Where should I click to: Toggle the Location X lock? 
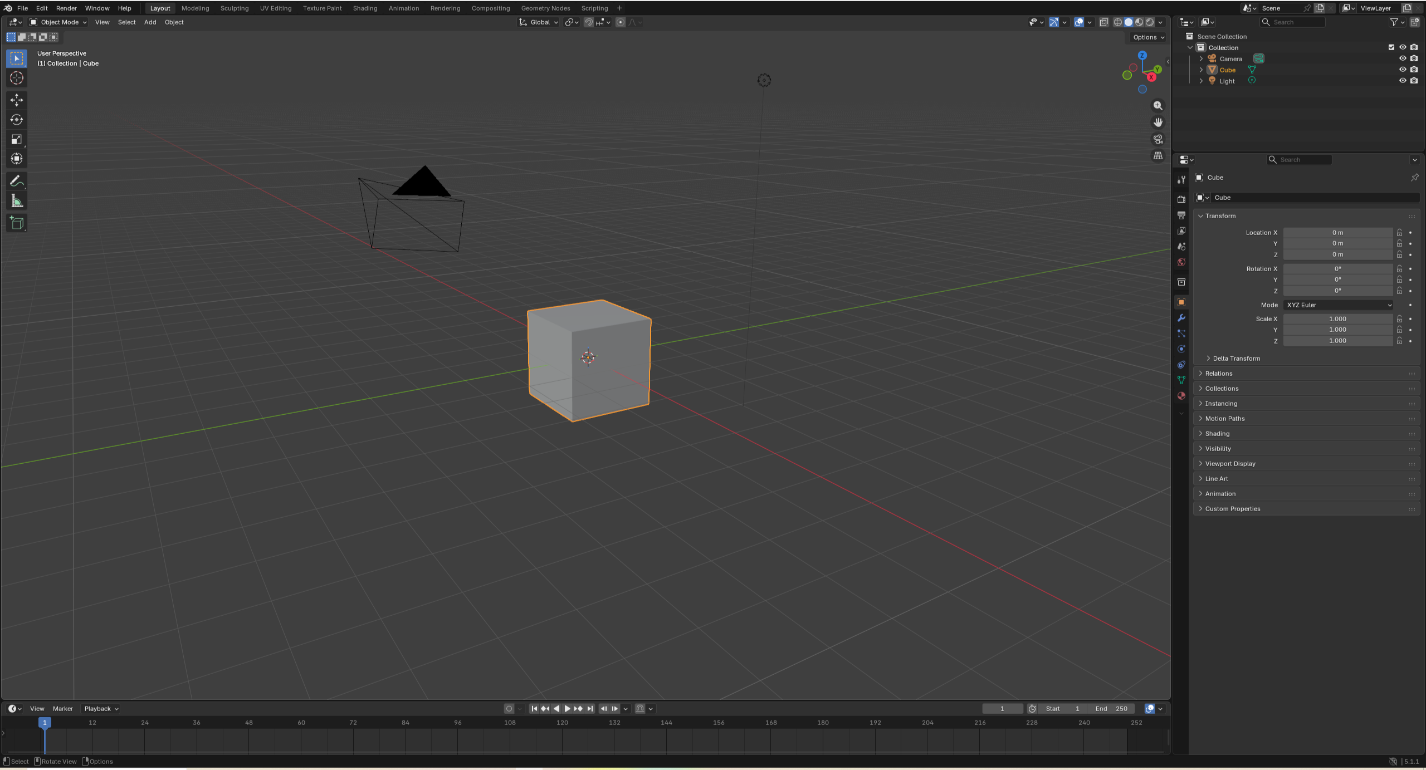coord(1399,232)
